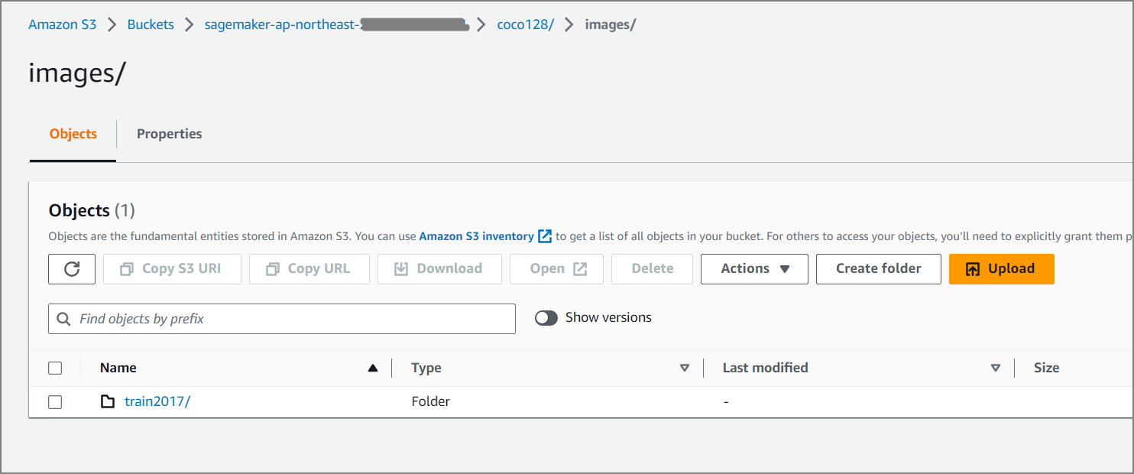Switch to the Properties tab
Viewport: 1134px width, 474px height.
170,134
